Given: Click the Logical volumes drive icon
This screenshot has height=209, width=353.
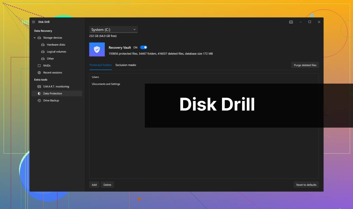Looking at the screenshot, I should [x=43, y=52].
